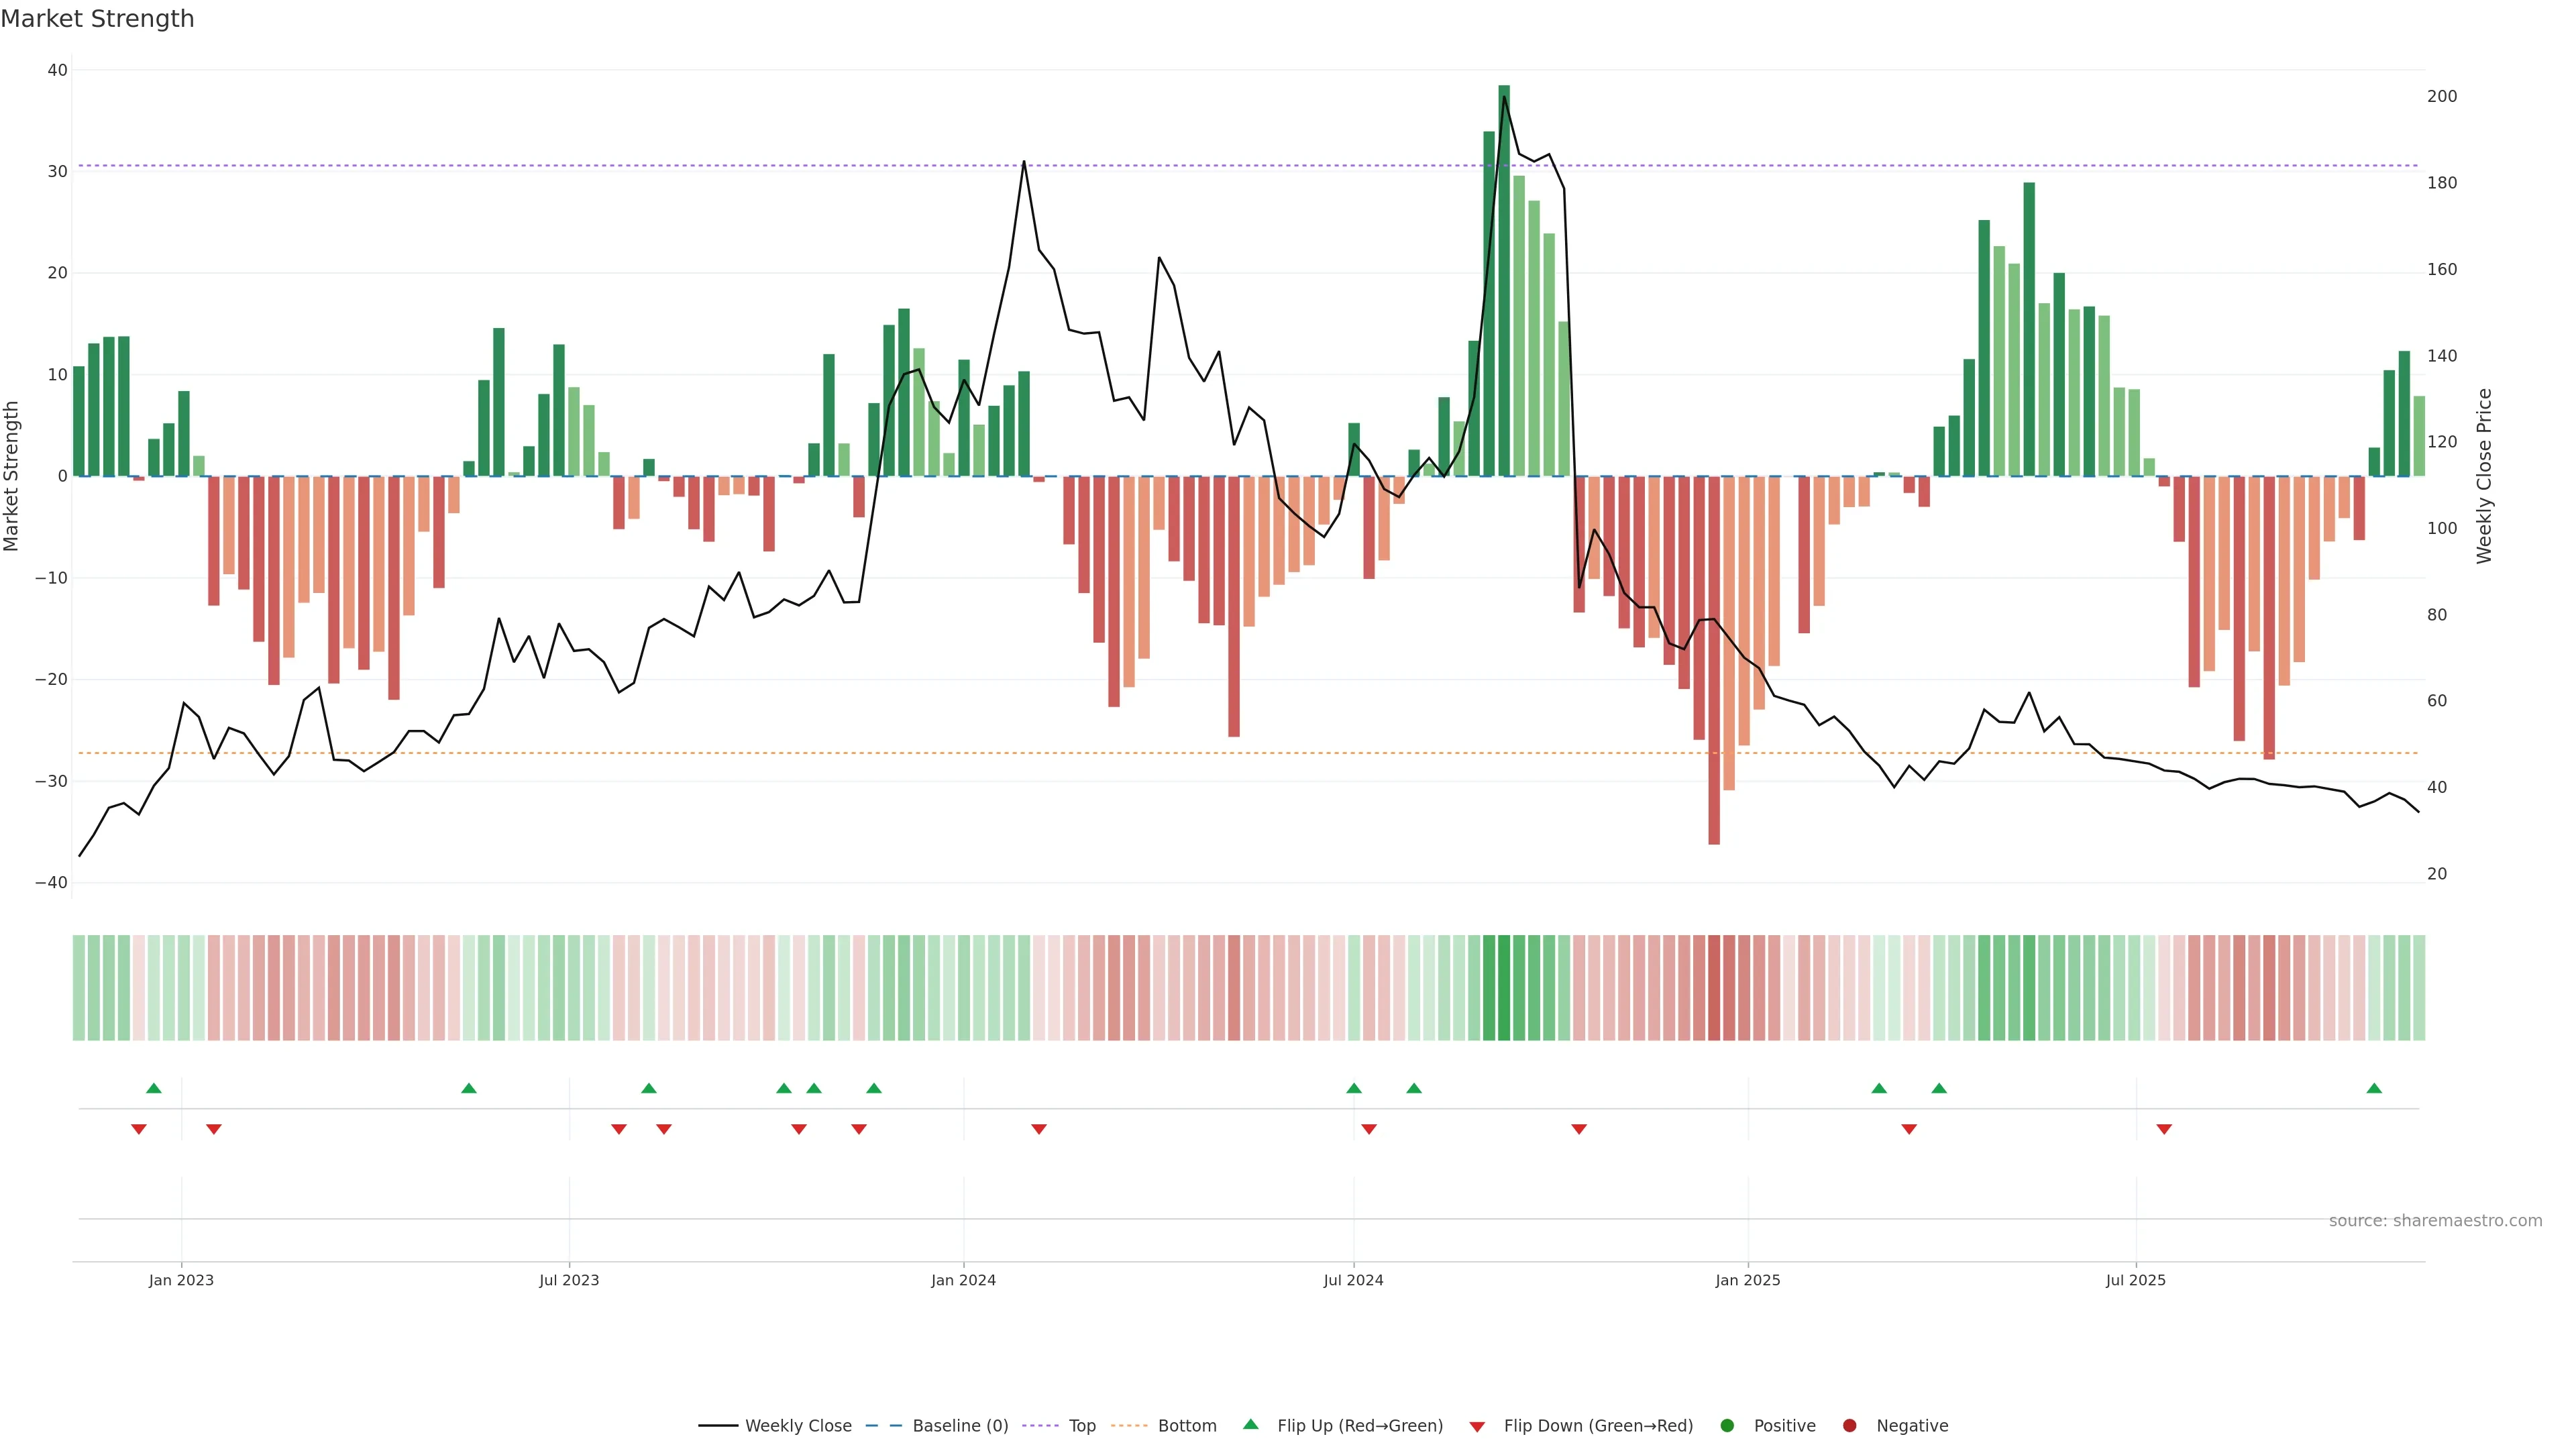Click the Weekly Close Price axis title
This screenshot has width=2576, height=1449.
point(2484,476)
